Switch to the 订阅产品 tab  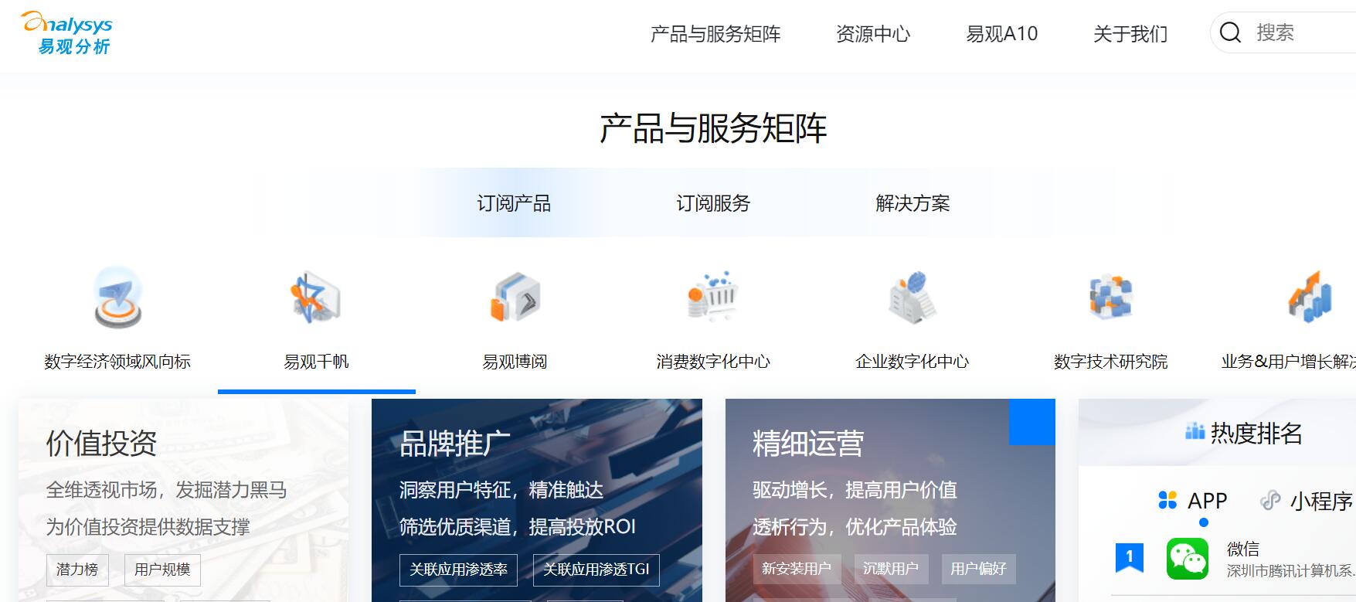click(514, 203)
